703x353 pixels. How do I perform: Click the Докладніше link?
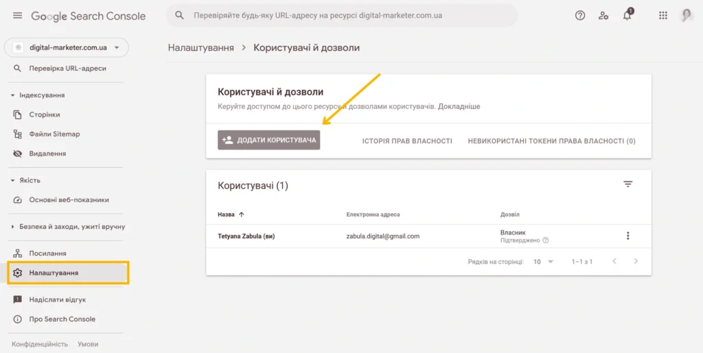pos(459,107)
